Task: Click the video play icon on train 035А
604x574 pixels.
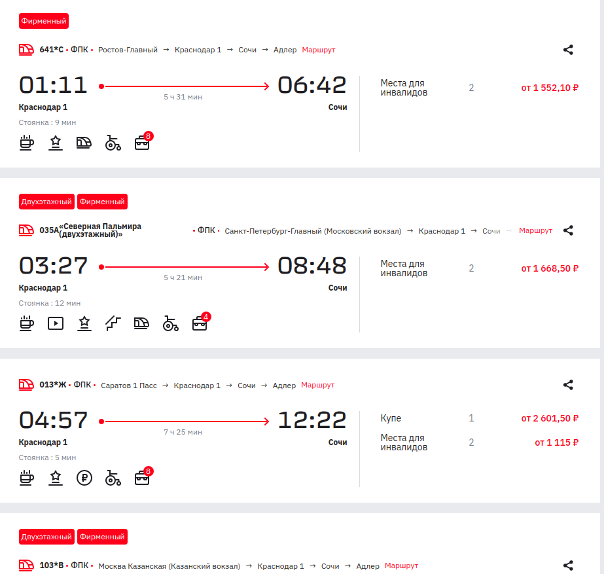Action: pyautogui.click(x=56, y=323)
